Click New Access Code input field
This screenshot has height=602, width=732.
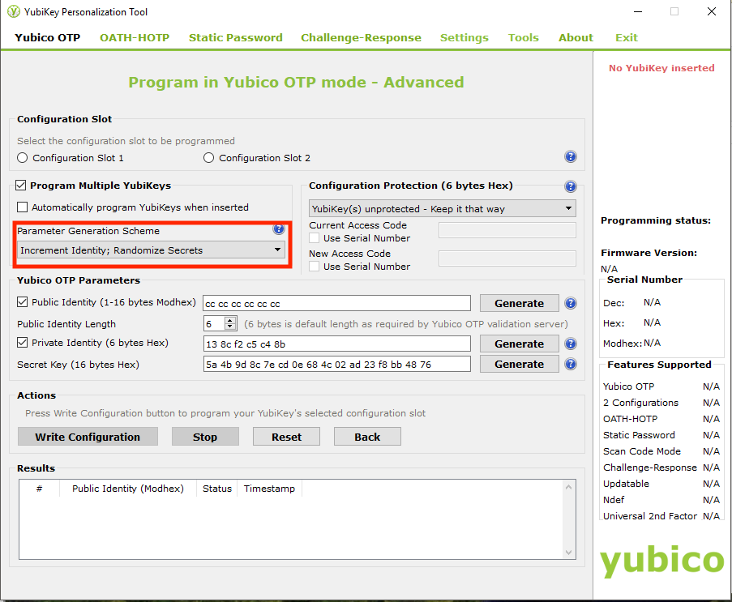coord(507,258)
